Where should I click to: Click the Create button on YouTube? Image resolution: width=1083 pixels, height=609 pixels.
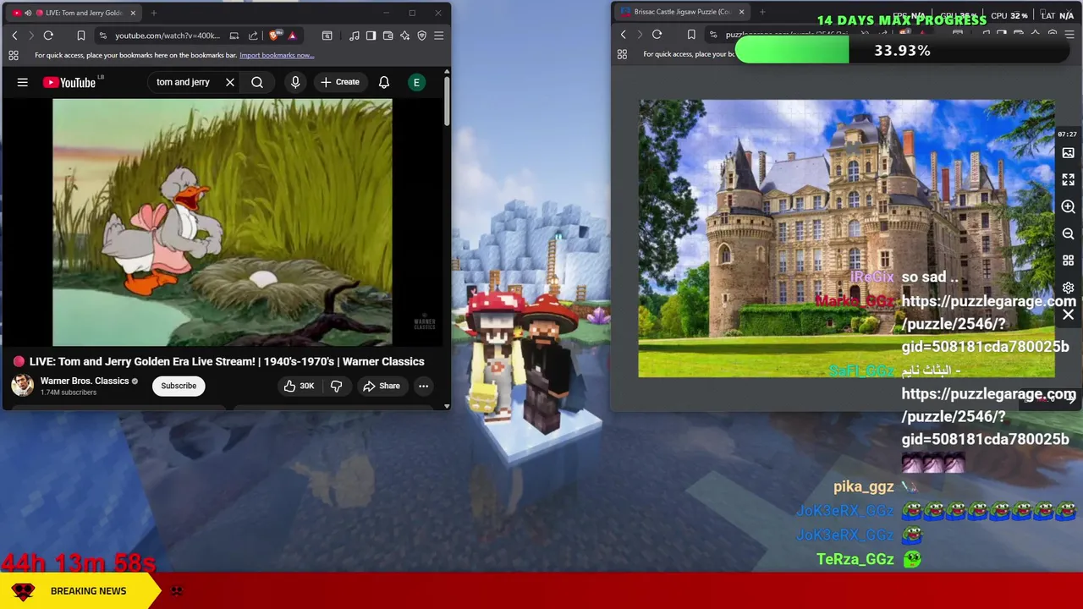click(x=340, y=82)
